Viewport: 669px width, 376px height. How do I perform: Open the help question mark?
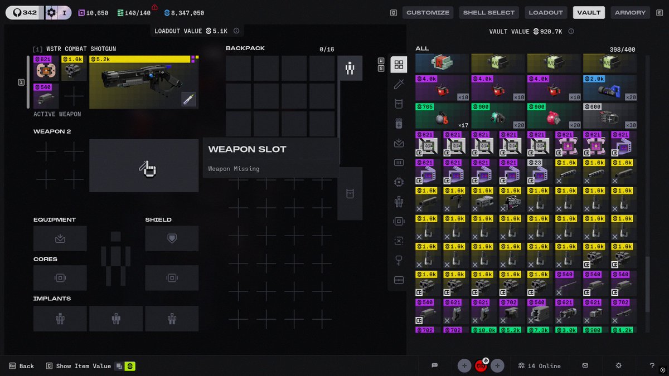point(652,365)
